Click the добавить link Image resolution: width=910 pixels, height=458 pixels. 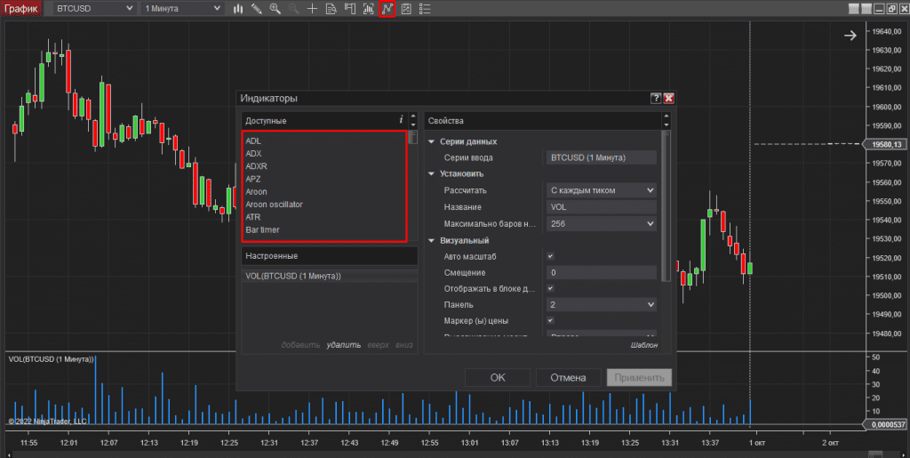tap(300, 345)
